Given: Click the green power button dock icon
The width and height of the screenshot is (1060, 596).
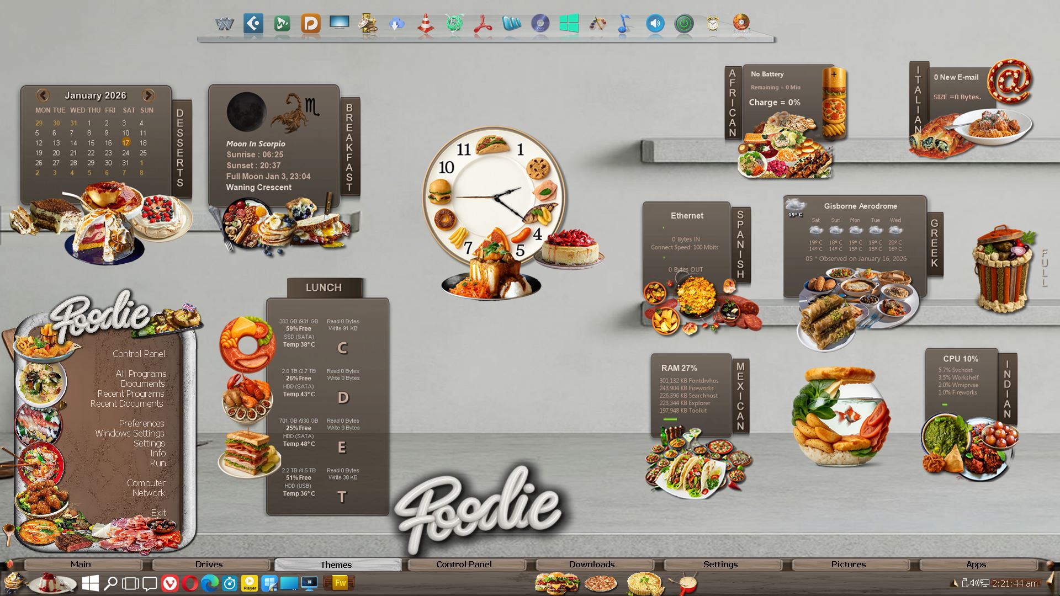Looking at the screenshot, I should click(684, 24).
